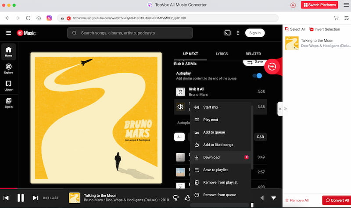Image resolution: width=351 pixels, height=208 pixels.
Task: Click Remove All in convert panel
Action: point(297,201)
